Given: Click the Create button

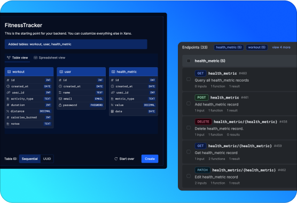Looking at the screenshot, I should tap(150, 159).
